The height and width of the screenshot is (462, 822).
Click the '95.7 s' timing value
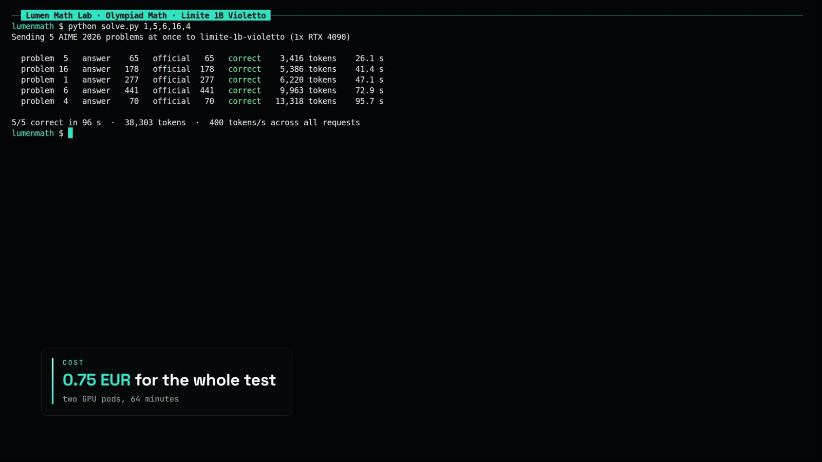point(369,101)
